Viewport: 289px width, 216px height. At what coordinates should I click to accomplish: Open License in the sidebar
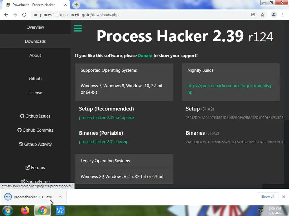tap(35, 93)
